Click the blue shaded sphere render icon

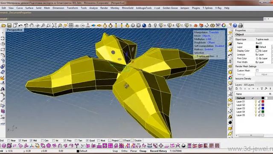pos(144,26)
